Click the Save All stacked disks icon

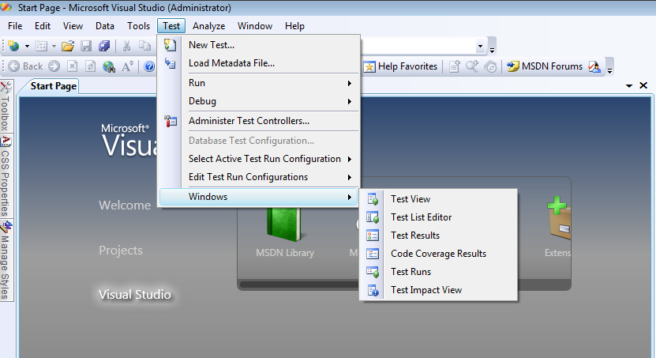coord(104,46)
